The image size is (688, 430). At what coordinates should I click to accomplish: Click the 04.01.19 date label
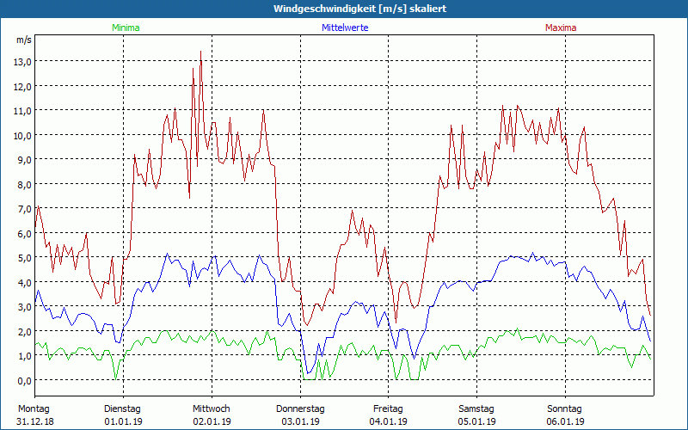(x=389, y=421)
